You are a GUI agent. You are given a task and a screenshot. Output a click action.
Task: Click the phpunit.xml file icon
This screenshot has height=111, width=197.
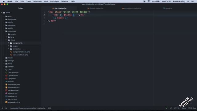(x=6, y=93)
